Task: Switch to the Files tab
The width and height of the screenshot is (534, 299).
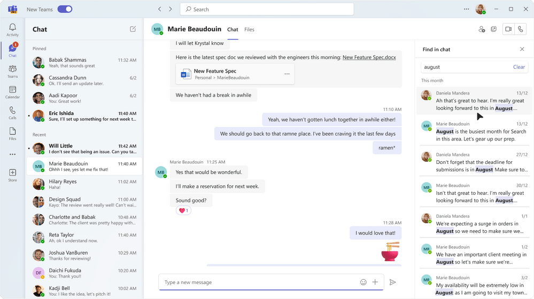Action: point(249,29)
